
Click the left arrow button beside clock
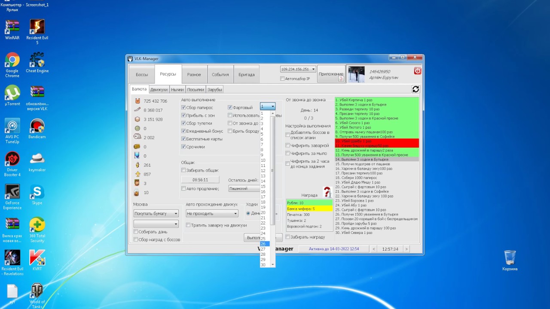(374, 249)
